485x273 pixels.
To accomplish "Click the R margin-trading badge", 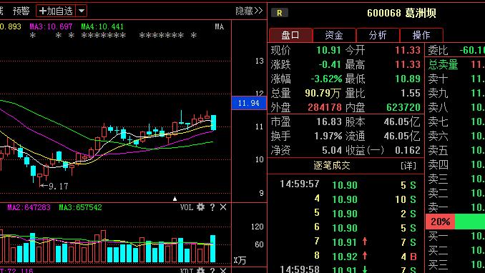I will click(x=279, y=13).
